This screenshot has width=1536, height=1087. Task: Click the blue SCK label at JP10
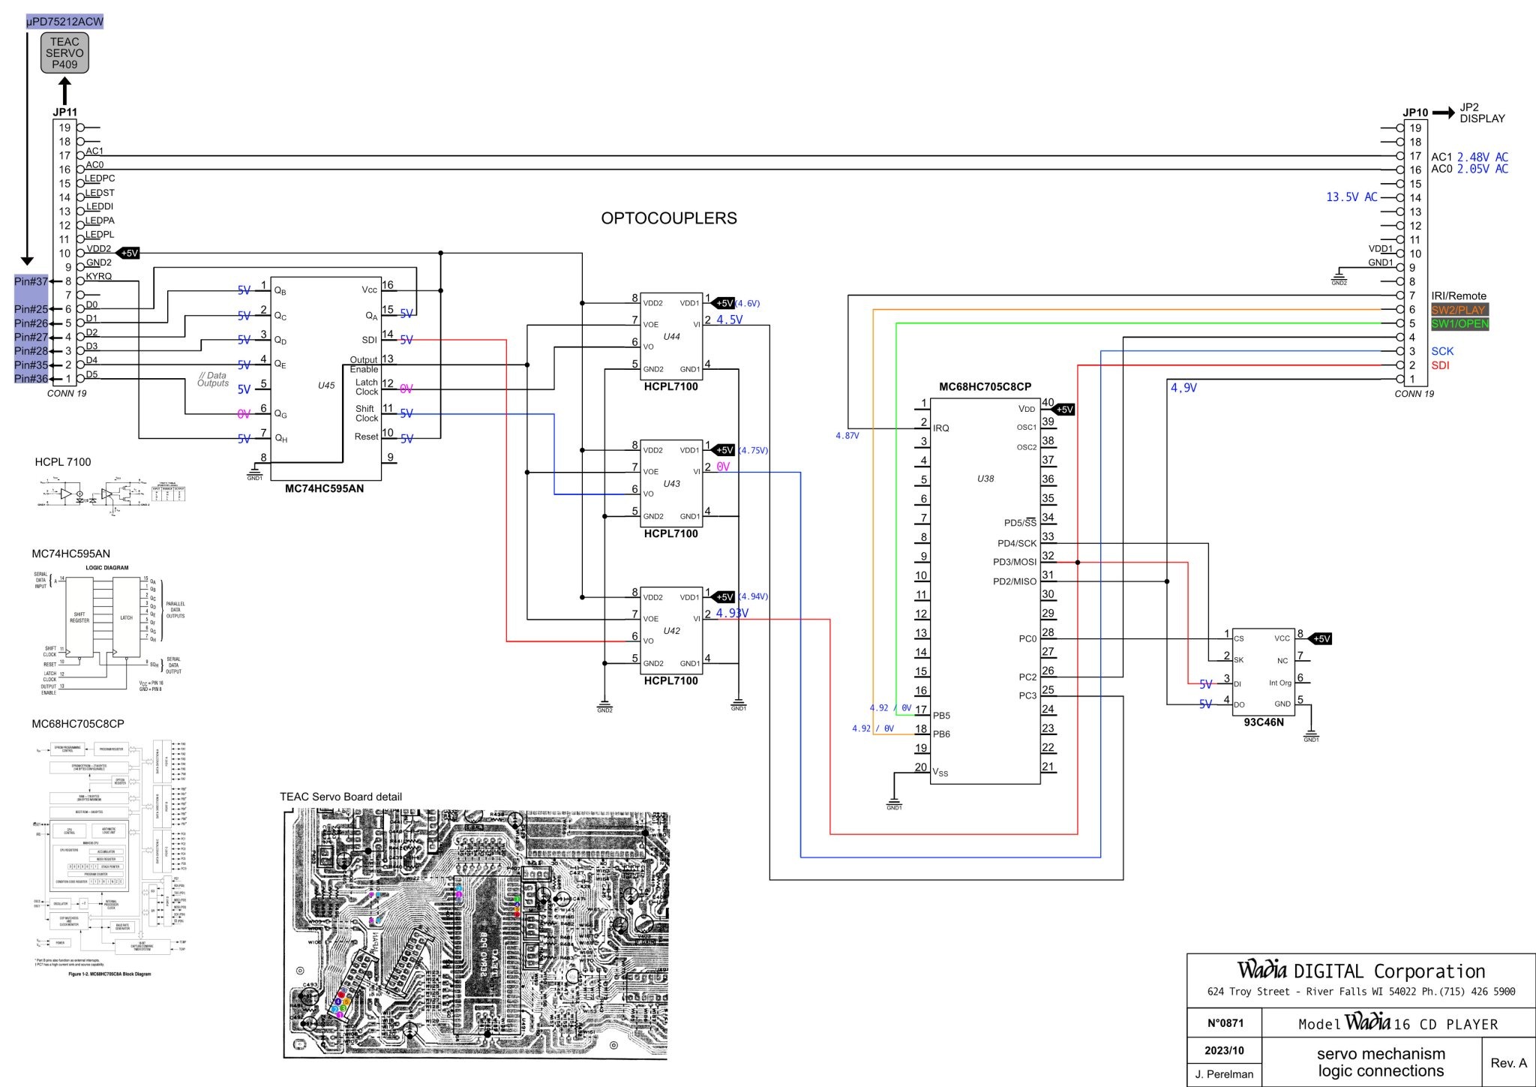[x=1442, y=351]
